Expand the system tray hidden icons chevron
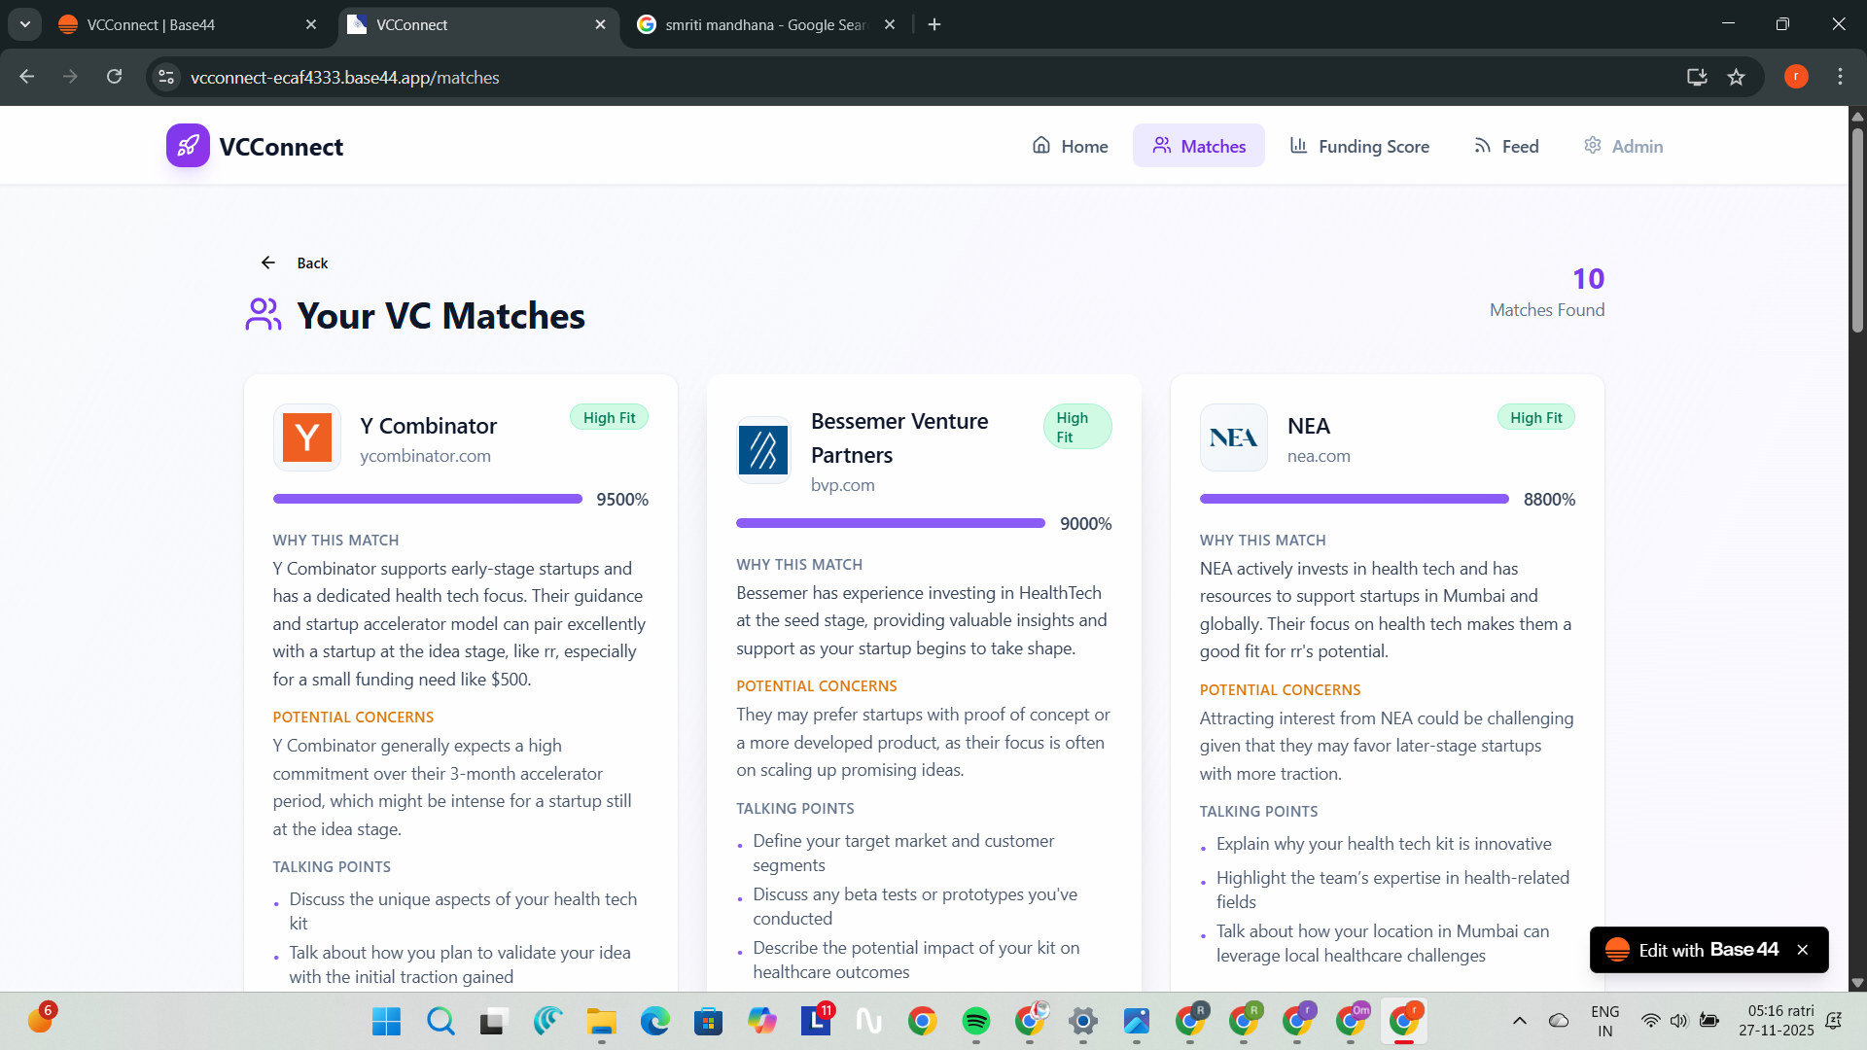1867x1050 pixels. (x=1519, y=1021)
